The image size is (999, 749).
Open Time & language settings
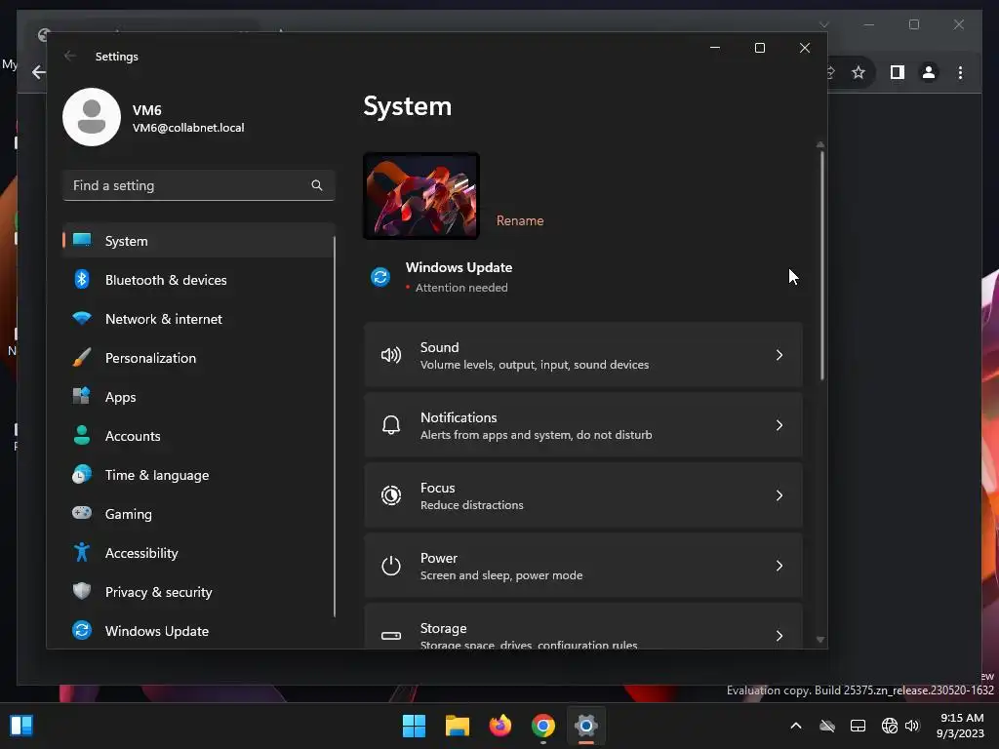[x=198, y=475]
